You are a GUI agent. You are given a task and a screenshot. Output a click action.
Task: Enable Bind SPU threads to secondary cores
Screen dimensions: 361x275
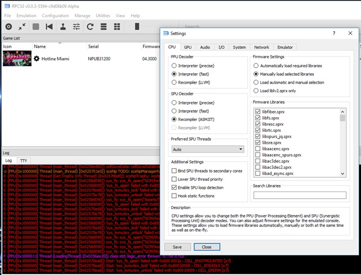coord(175,171)
